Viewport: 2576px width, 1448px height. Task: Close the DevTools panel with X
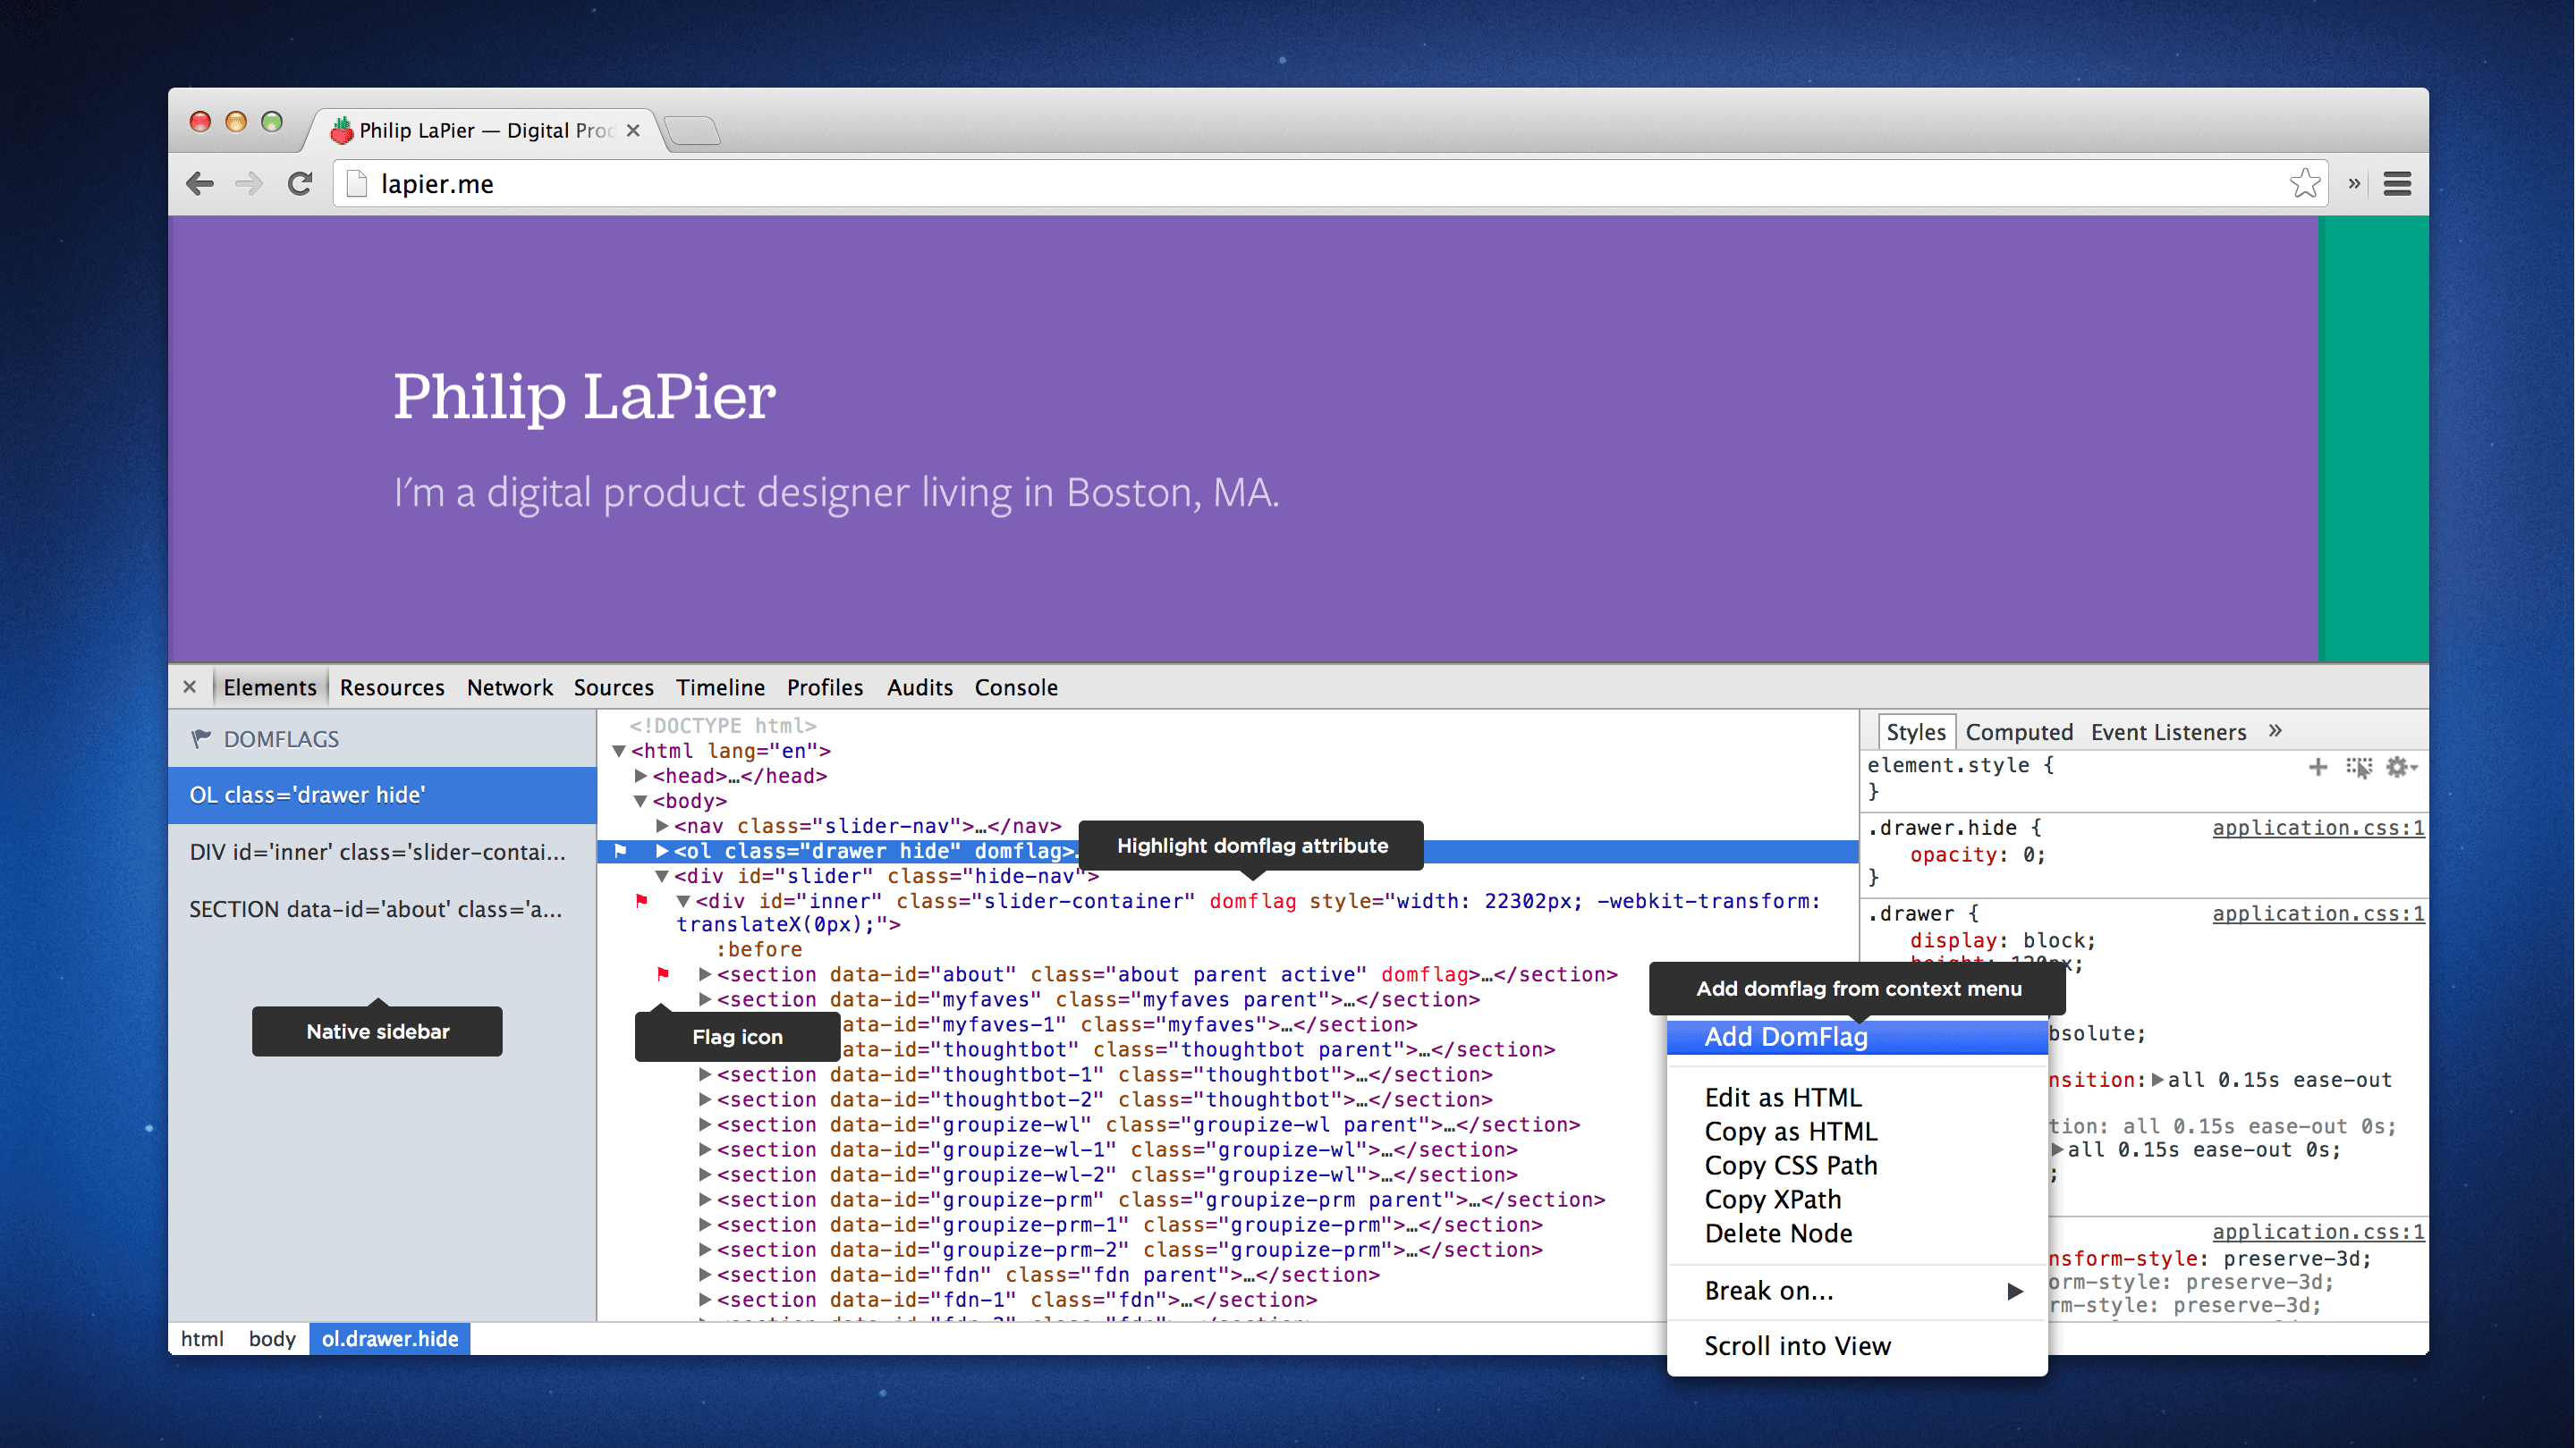pyautogui.click(x=190, y=687)
